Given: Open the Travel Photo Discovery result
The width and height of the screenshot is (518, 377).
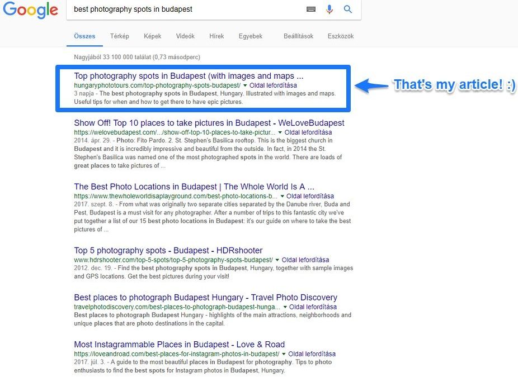Looking at the screenshot, I should pos(205,298).
